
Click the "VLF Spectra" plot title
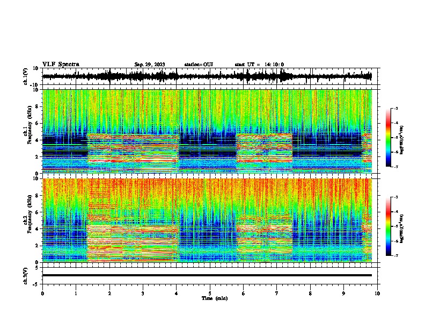pyautogui.click(x=61, y=65)
